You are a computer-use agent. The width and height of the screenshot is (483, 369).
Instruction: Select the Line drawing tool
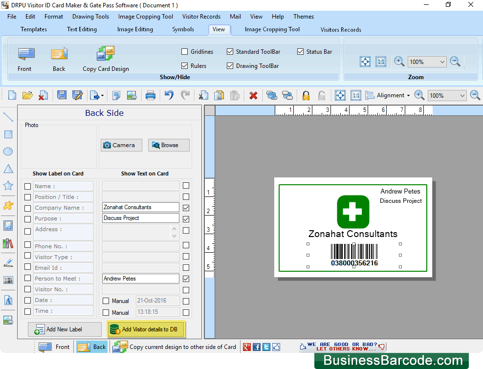pos(8,117)
